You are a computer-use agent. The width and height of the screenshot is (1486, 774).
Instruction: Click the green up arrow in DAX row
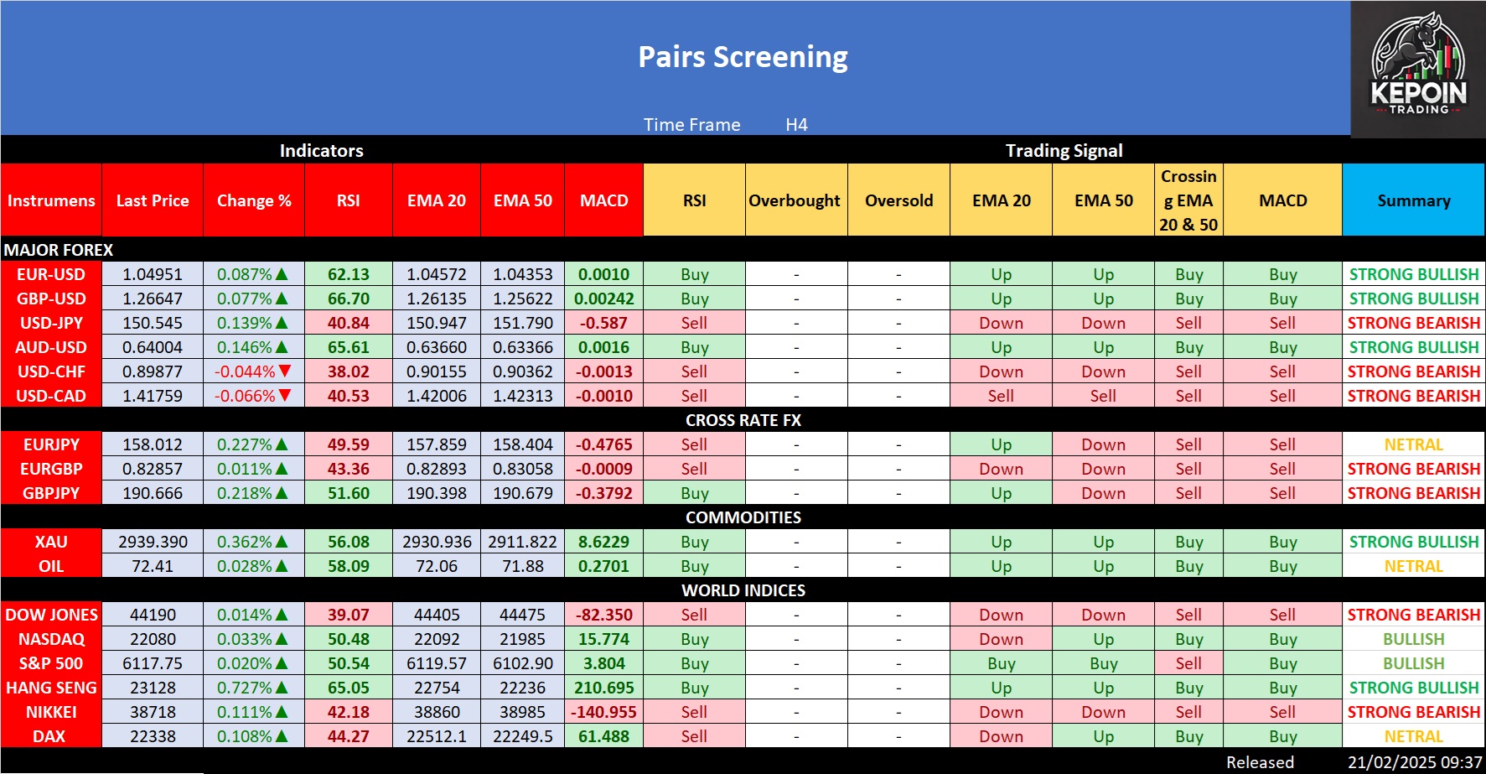click(x=282, y=736)
